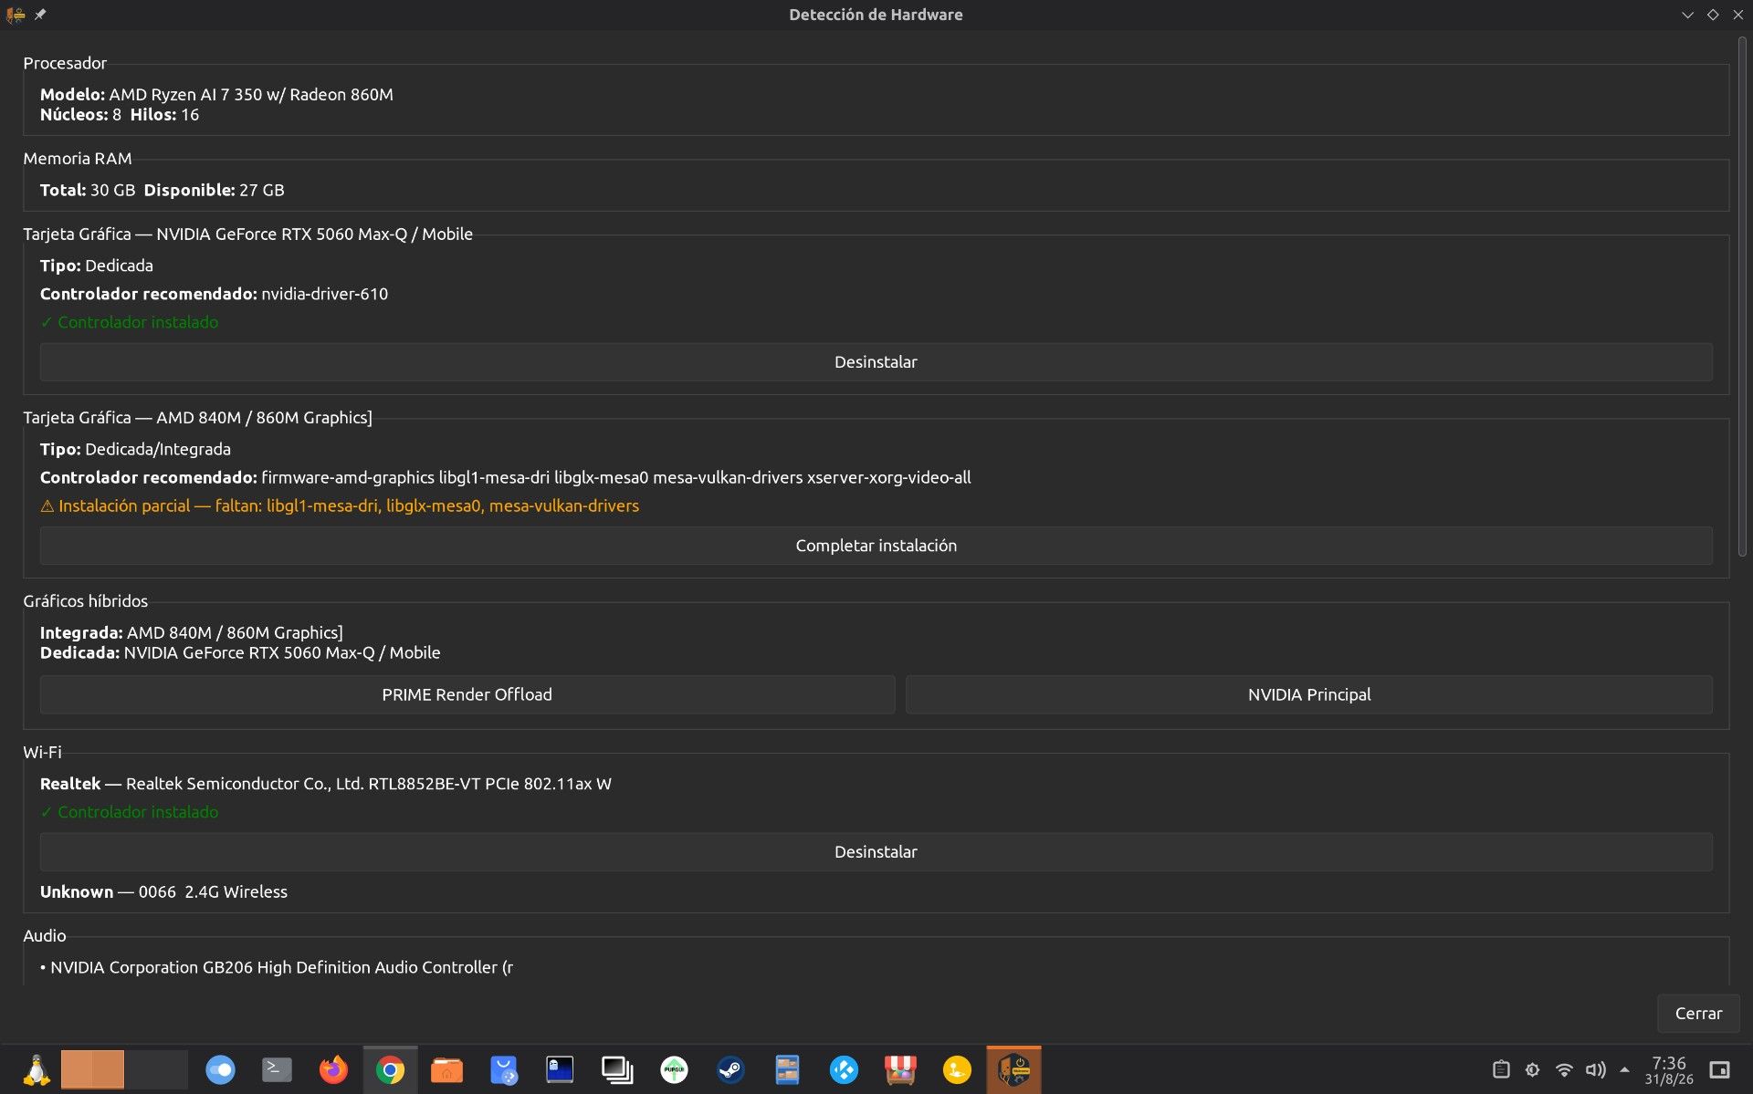The image size is (1753, 1094).
Task: Click Controlador instalado under the NVIDIA card
Action: coord(129,322)
